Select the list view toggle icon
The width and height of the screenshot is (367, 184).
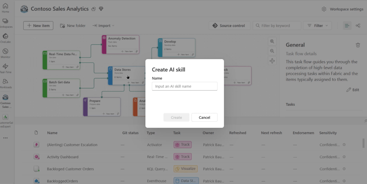point(347,25)
